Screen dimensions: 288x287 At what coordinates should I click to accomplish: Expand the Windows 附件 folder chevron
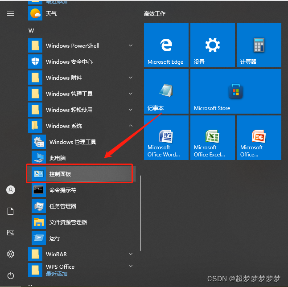coord(131,78)
